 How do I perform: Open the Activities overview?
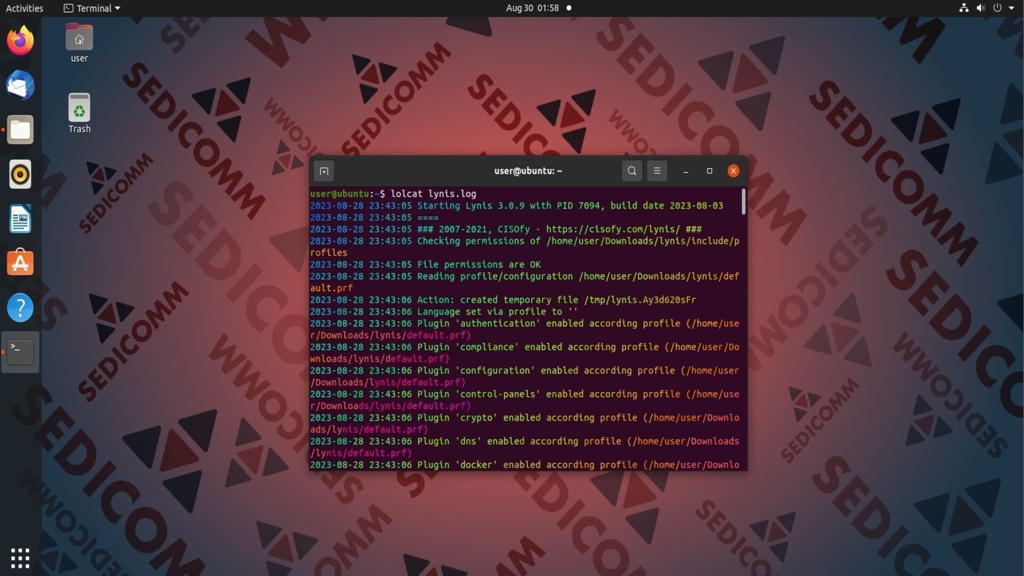[25, 8]
